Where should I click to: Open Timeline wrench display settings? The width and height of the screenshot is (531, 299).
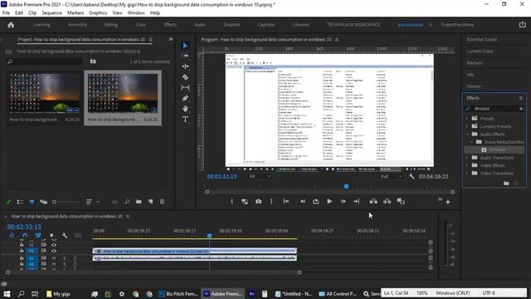(65, 235)
